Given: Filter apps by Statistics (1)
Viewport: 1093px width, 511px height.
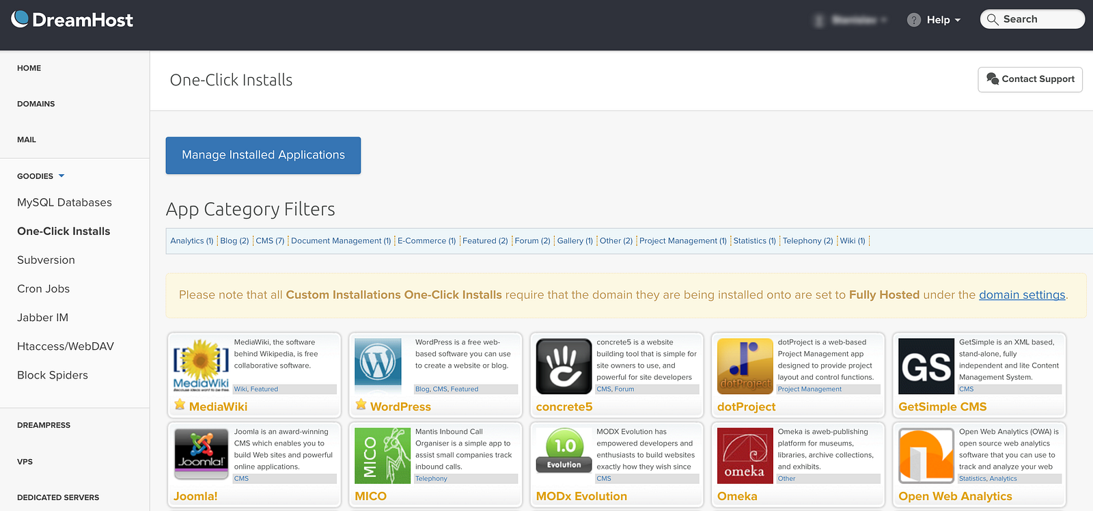Looking at the screenshot, I should click(755, 240).
